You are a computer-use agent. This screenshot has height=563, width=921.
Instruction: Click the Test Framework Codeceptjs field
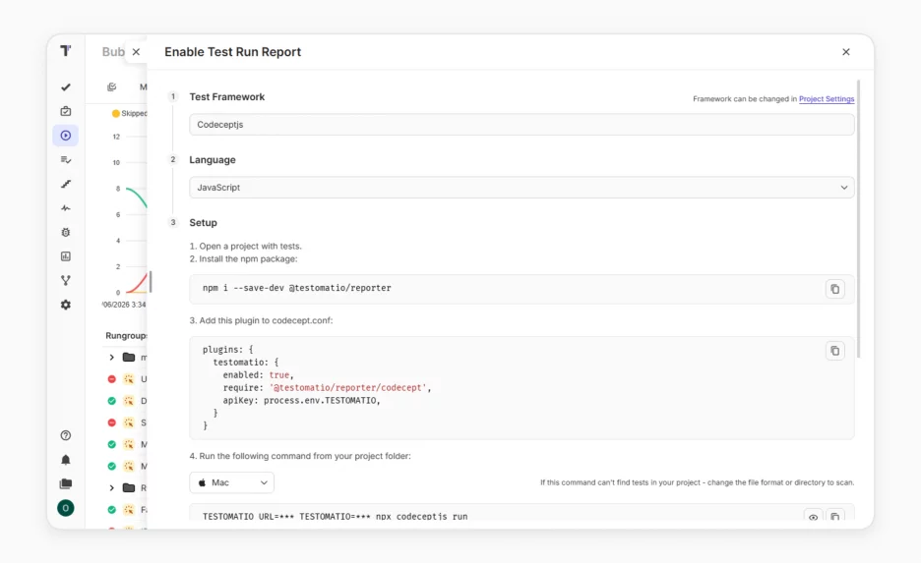click(522, 125)
